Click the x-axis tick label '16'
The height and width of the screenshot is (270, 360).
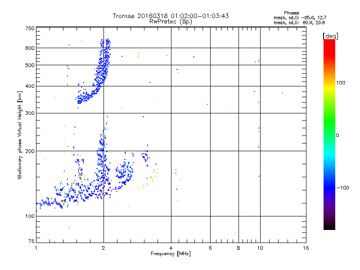pyautogui.click(x=306, y=248)
